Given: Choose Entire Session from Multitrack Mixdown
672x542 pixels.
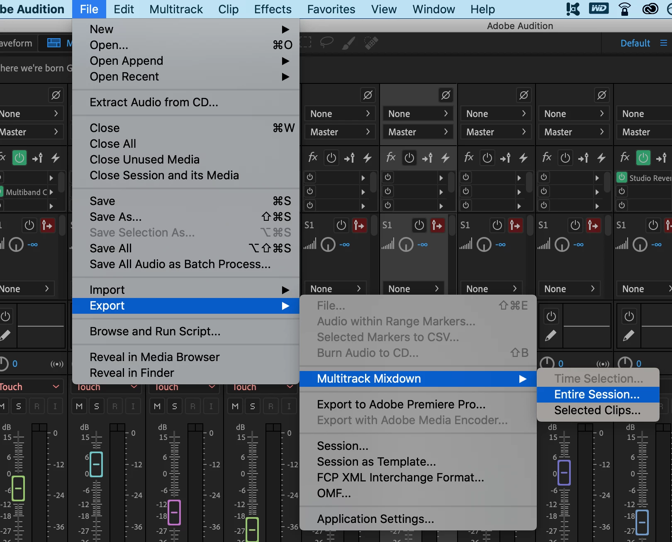Looking at the screenshot, I should coord(598,394).
